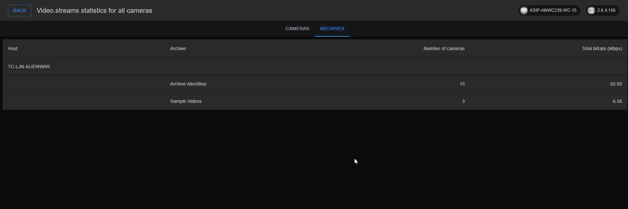Click the camera count 15 cell
This screenshot has width=628, height=209.
point(462,84)
